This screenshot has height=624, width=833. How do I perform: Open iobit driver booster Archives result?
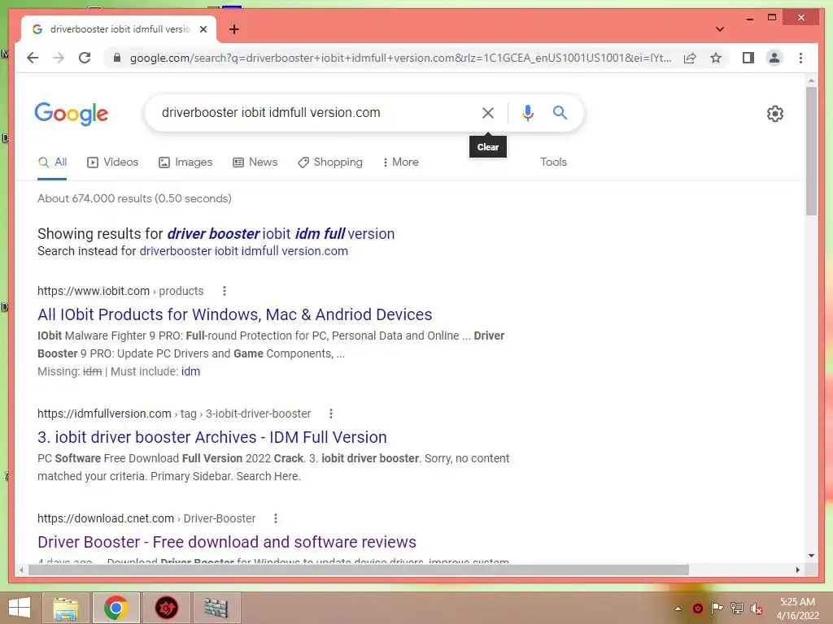tap(212, 437)
